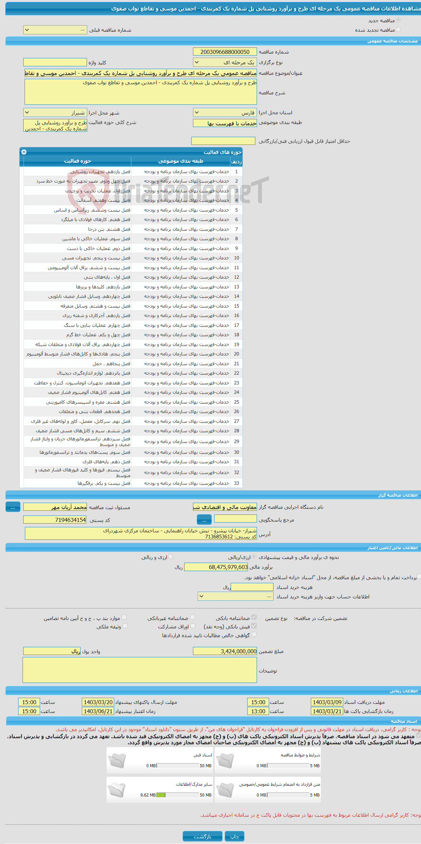The image size is (421, 844).
Task: Open the نوع برگزاری dropdown
Action: point(225,62)
